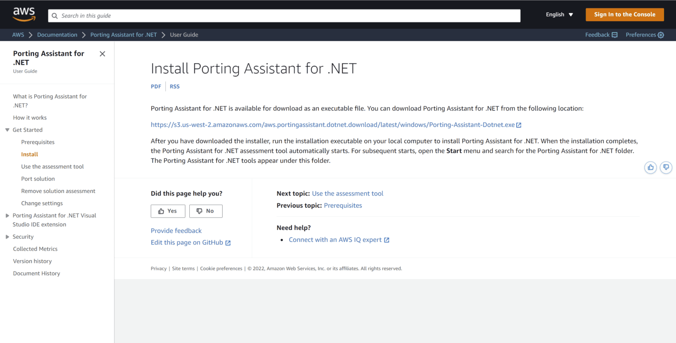This screenshot has height=343, width=676.
Task: Select Yes under Did this page help you
Action: pyautogui.click(x=168, y=211)
